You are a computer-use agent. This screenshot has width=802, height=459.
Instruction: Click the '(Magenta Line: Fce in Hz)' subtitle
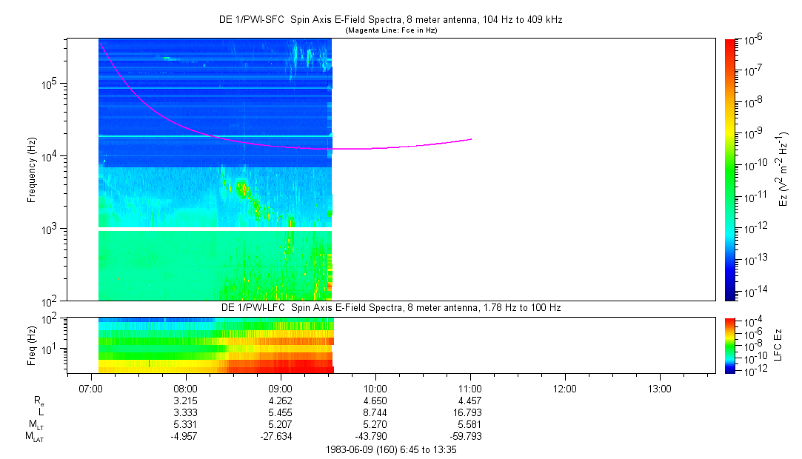(x=391, y=30)
